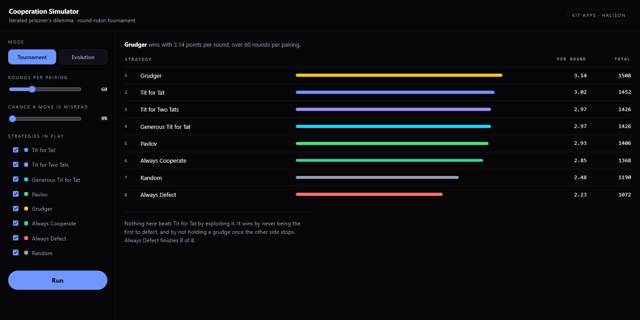This screenshot has height=320, width=640.
Task: Click the misread chance value 0%
Action: pos(104,119)
